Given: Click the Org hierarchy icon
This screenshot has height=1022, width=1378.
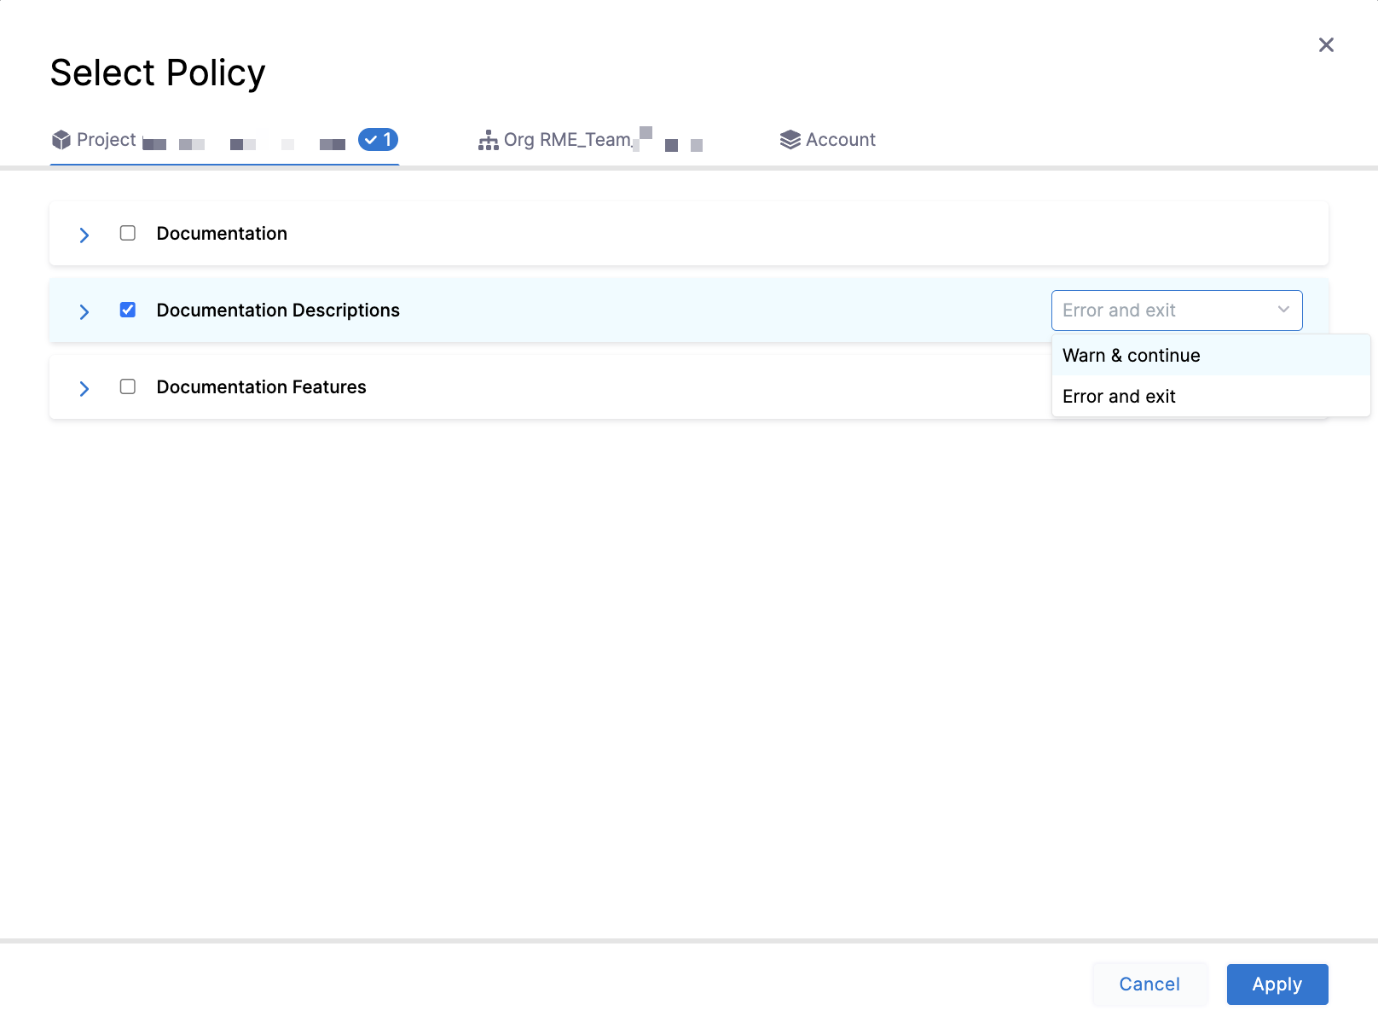Looking at the screenshot, I should point(488,139).
